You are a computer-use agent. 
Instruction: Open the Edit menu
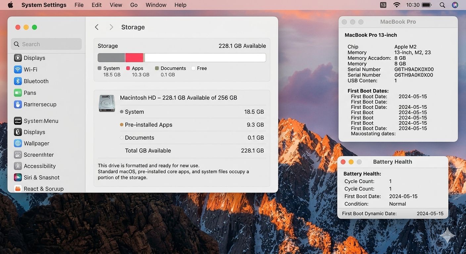click(97, 5)
